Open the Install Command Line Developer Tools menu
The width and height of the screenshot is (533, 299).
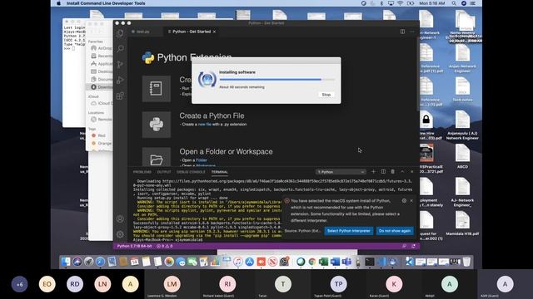point(106,3)
